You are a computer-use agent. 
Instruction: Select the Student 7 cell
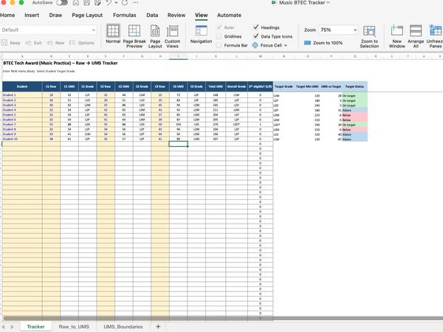click(x=22, y=124)
